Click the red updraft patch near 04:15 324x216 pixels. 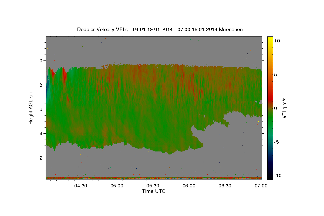tap(65, 75)
